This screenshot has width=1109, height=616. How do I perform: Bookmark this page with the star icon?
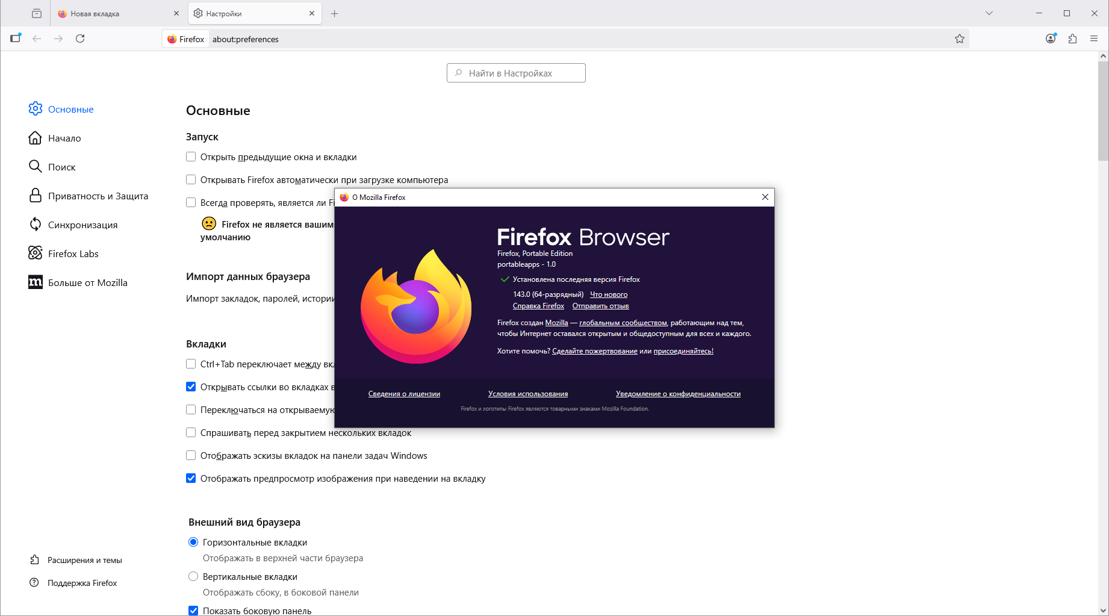(x=960, y=39)
